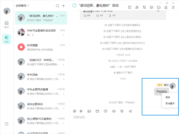Click the activity log 我 创建了子事项【活动策划案撰写】
The height and width of the screenshot is (134, 179).
point(122,25)
